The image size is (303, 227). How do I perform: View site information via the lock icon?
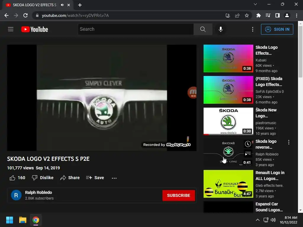point(37,15)
